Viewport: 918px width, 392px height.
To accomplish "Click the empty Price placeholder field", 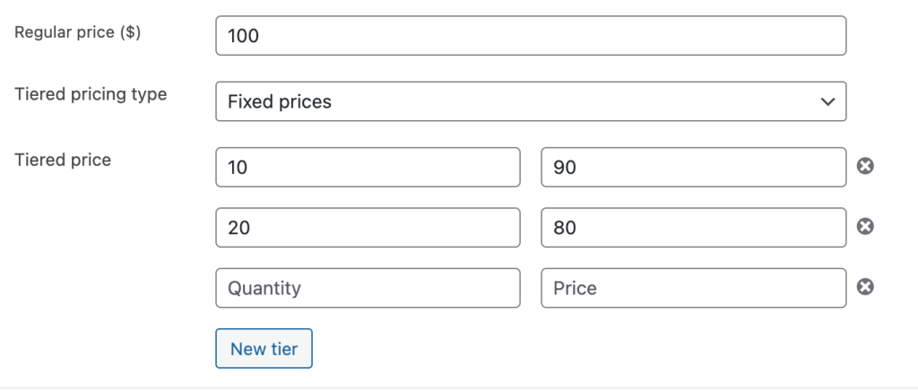I will coord(693,288).
